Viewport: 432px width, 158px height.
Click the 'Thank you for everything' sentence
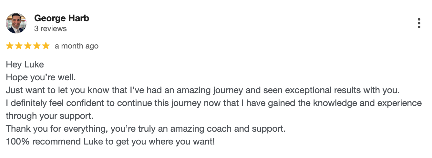click(57, 128)
